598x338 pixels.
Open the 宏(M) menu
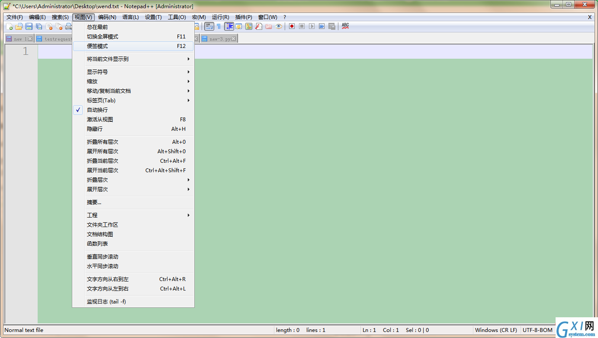[199, 17]
